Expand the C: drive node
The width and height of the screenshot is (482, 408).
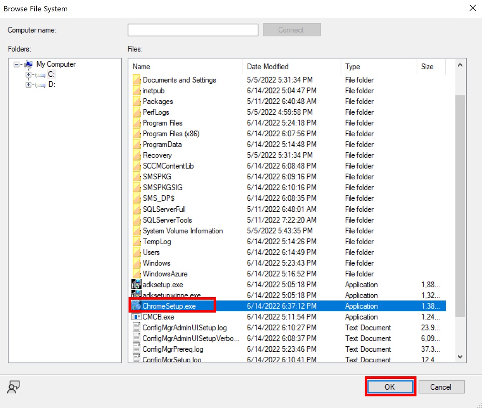point(29,75)
